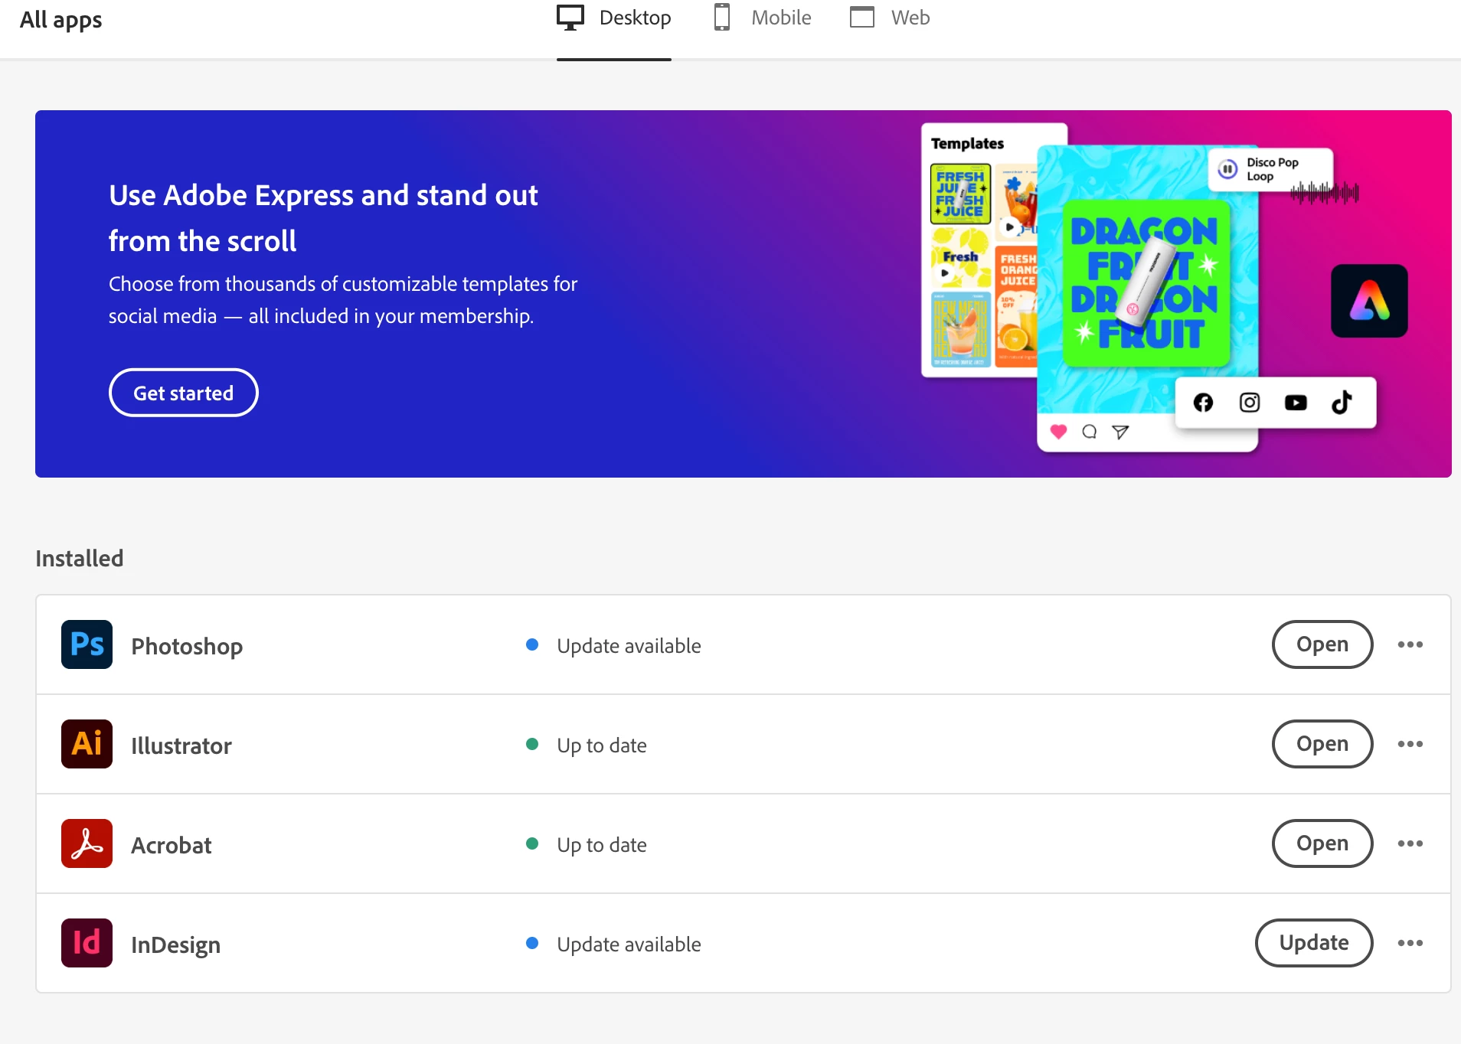Click the Fresh Juice template thumbnail
Viewport: 1461px width, 1044px height.
point(960,194)
